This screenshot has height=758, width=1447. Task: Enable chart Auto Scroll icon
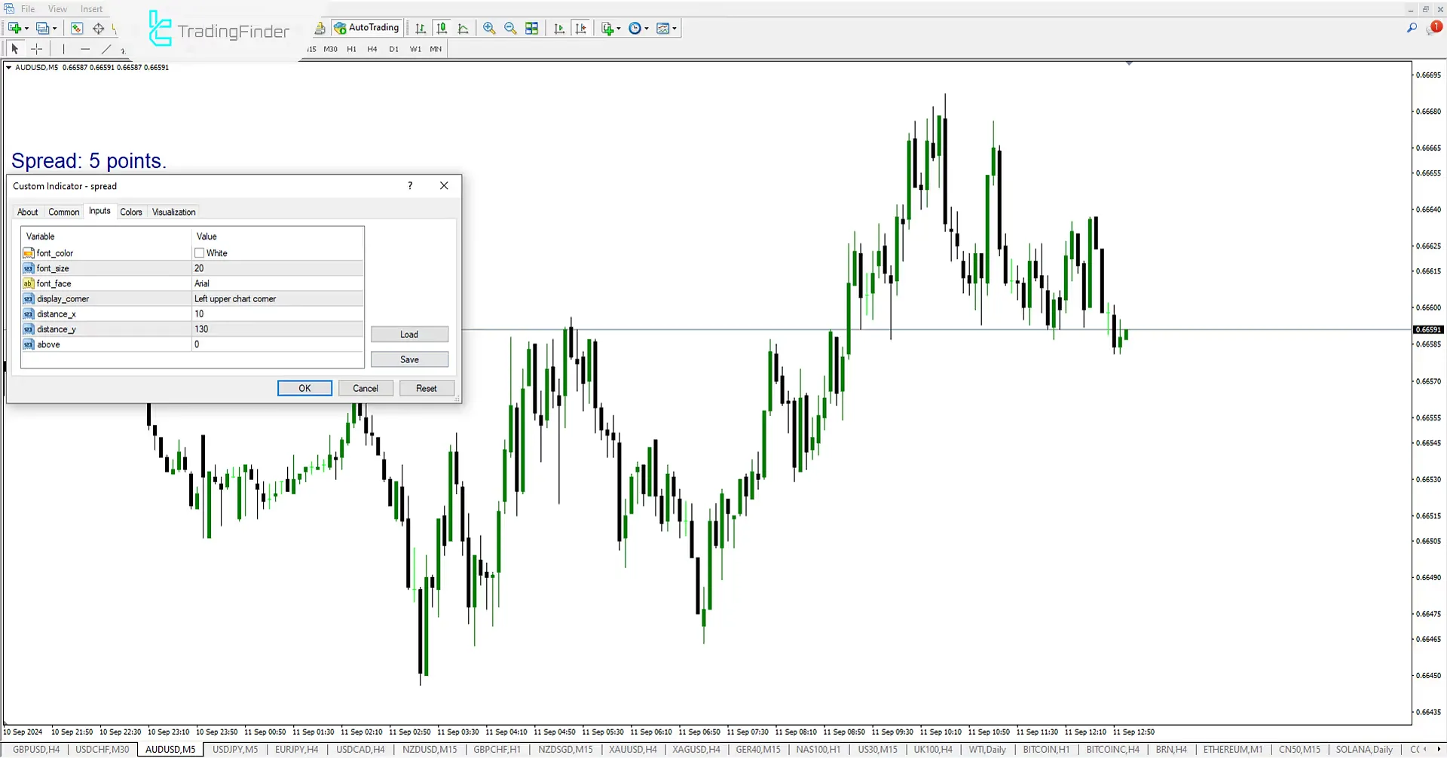tap(559, 29)
